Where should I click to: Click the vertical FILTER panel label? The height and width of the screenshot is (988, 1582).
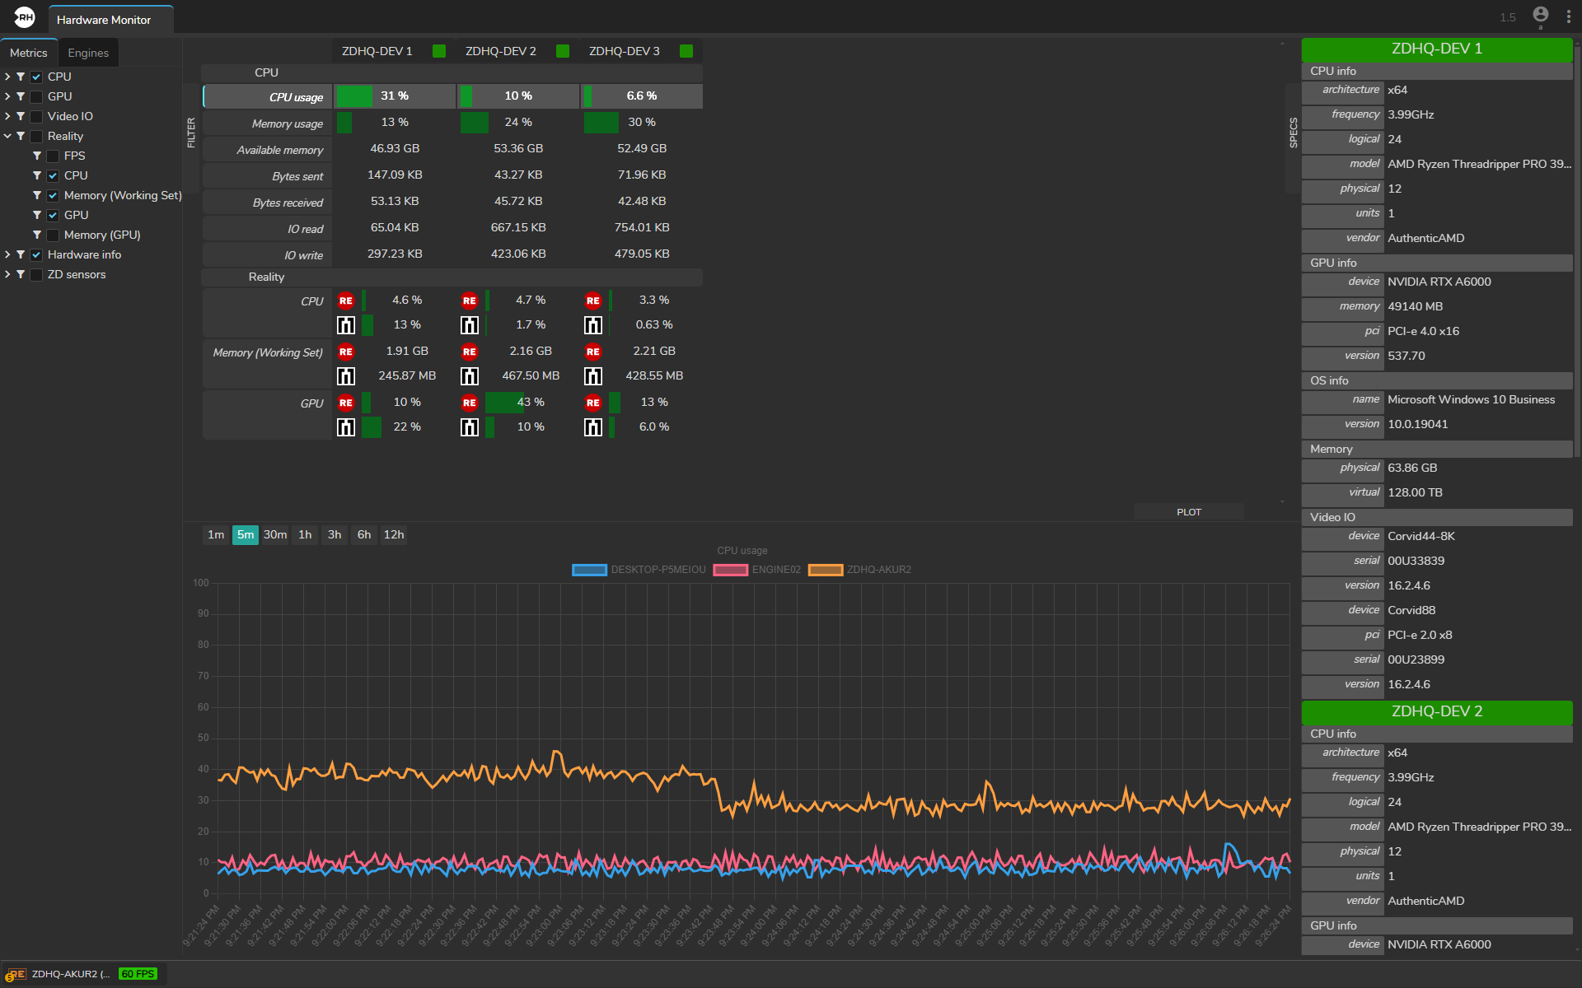point(191,132)
